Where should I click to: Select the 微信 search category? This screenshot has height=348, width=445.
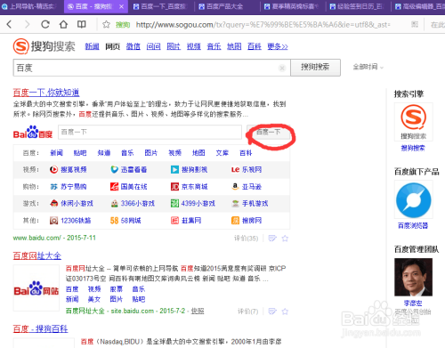pyautogui.click(x=133, y=46)
